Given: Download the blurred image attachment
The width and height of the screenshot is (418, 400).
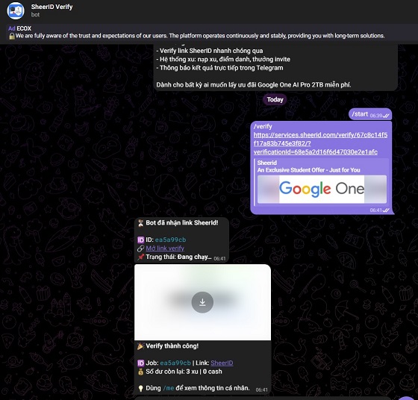Looking at the screenshot, I should [202, 302].
